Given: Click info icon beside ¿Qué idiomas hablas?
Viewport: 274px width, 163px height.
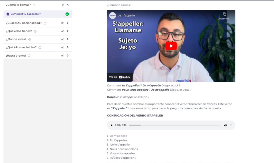Looking at the screenshot, I should pyautogui.click(x=40, y=47).
